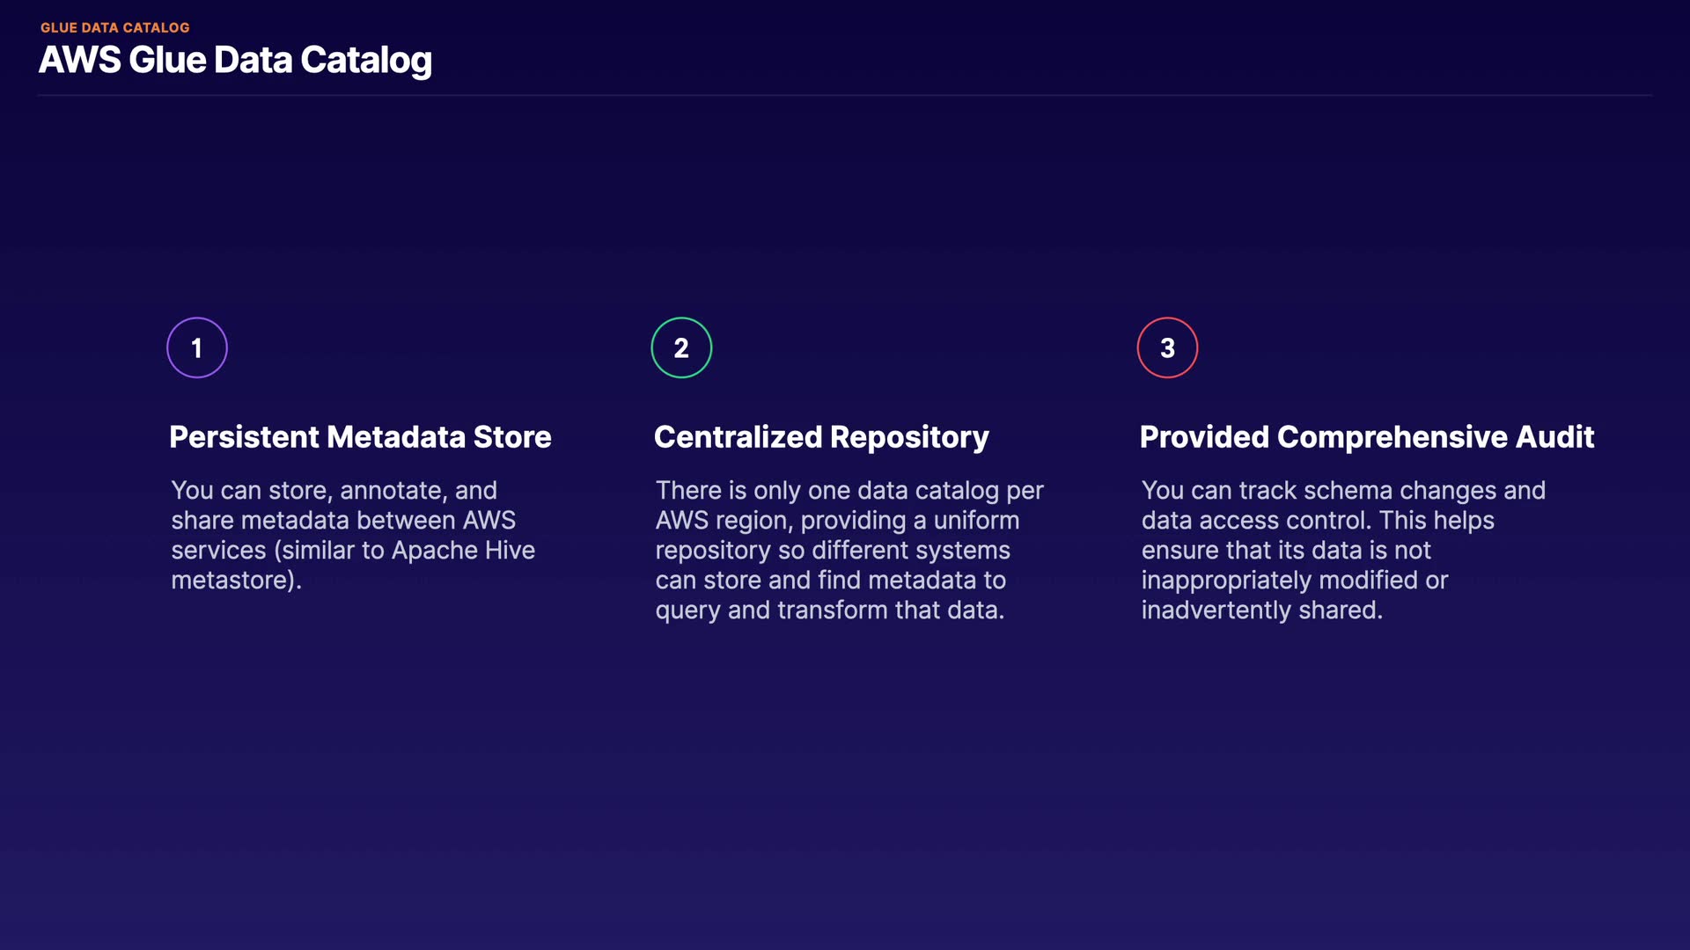Click the divider line below the slide title
This screenshot has height=950, width=1690.
tap(845, 95)
